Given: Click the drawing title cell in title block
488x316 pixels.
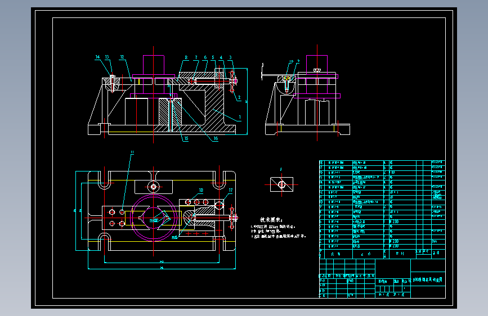Looking at the screenshot, I should point(428,279).
